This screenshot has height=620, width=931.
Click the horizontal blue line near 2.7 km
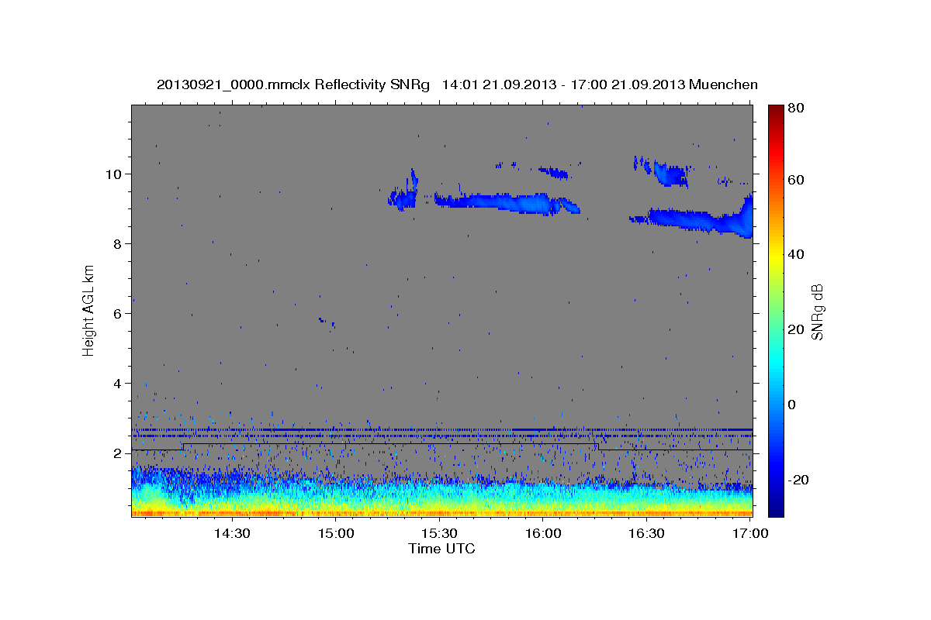pyautogui.click(x=441, y=429)
